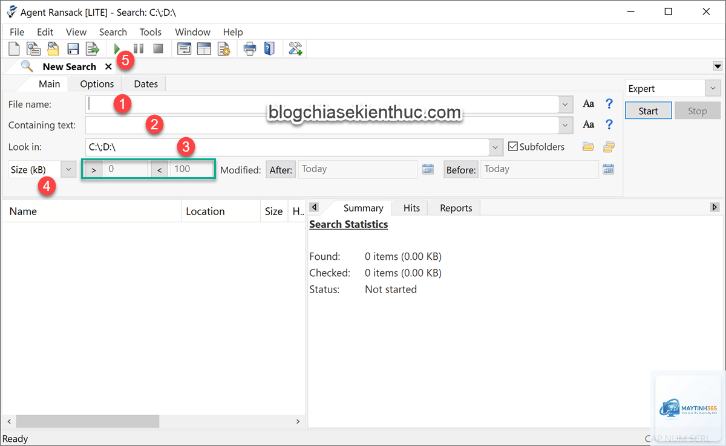Click the Export results arrow icon
The width and height of the screenshot is (726, 446).
pyautogui.click(x=93, y=49)
